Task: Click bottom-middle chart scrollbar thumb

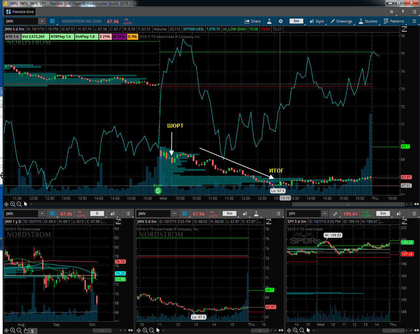Action: (260, 330)
